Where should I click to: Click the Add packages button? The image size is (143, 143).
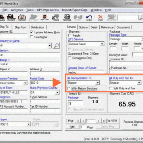click(72, 127)
